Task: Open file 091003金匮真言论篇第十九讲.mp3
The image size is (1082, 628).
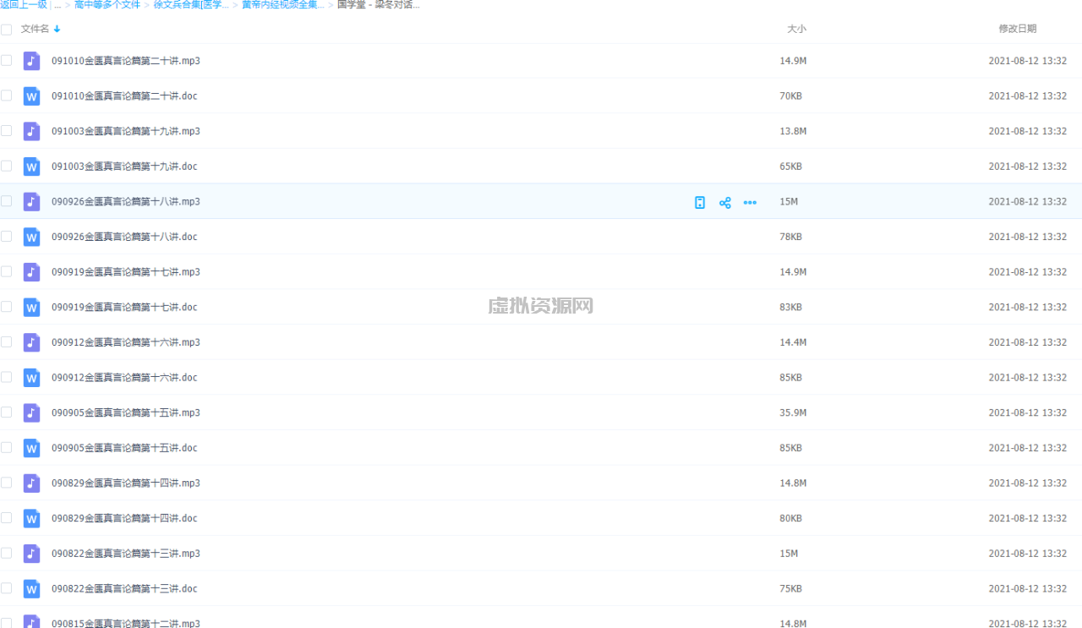Action: [x=126, y=131]
